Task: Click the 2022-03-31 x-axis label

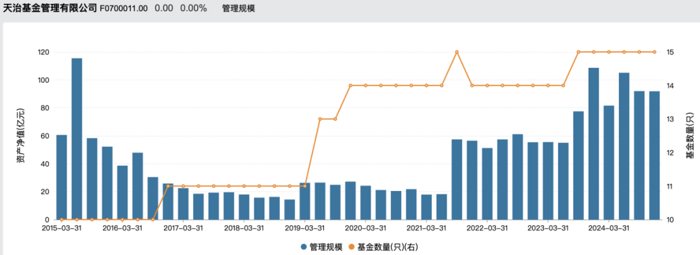Action: tap(487, 227)
